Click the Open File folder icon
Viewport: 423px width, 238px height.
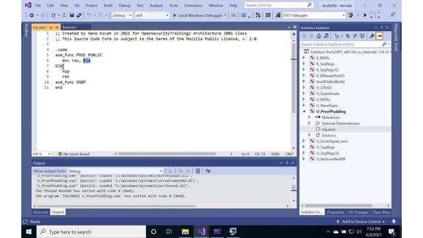(65, 15)
